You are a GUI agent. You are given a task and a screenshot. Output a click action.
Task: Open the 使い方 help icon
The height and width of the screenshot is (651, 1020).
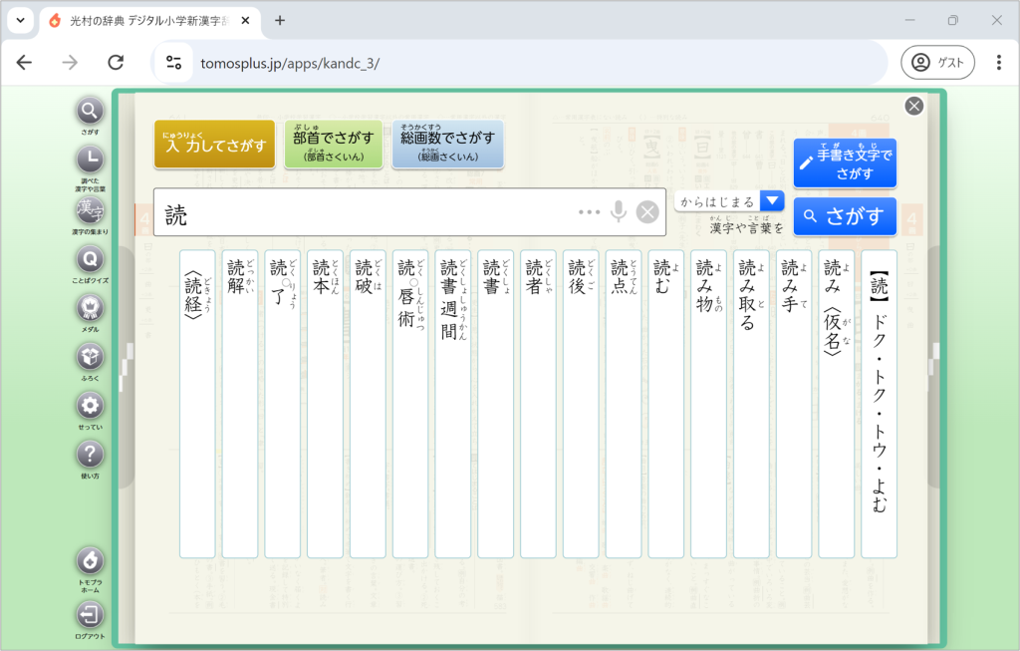(90, 455)
